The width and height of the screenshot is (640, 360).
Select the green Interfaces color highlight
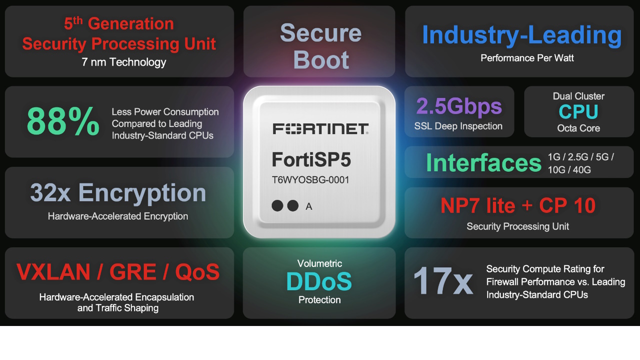point(482,162)
